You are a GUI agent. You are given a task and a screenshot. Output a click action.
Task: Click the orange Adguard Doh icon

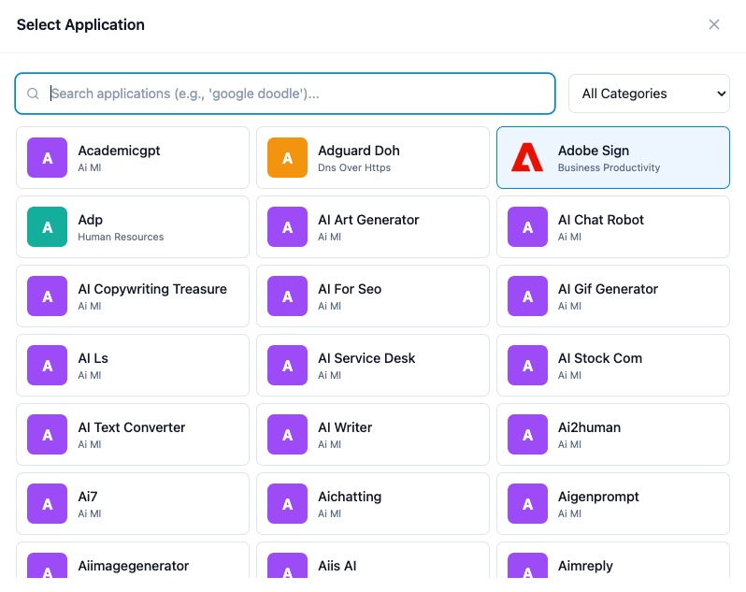coord(287,157)
